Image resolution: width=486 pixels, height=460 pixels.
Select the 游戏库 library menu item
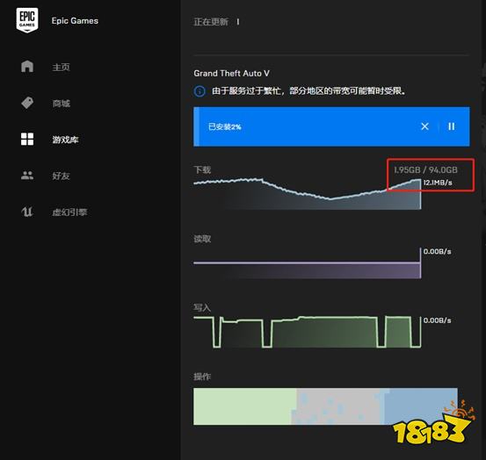coord(65,140)
